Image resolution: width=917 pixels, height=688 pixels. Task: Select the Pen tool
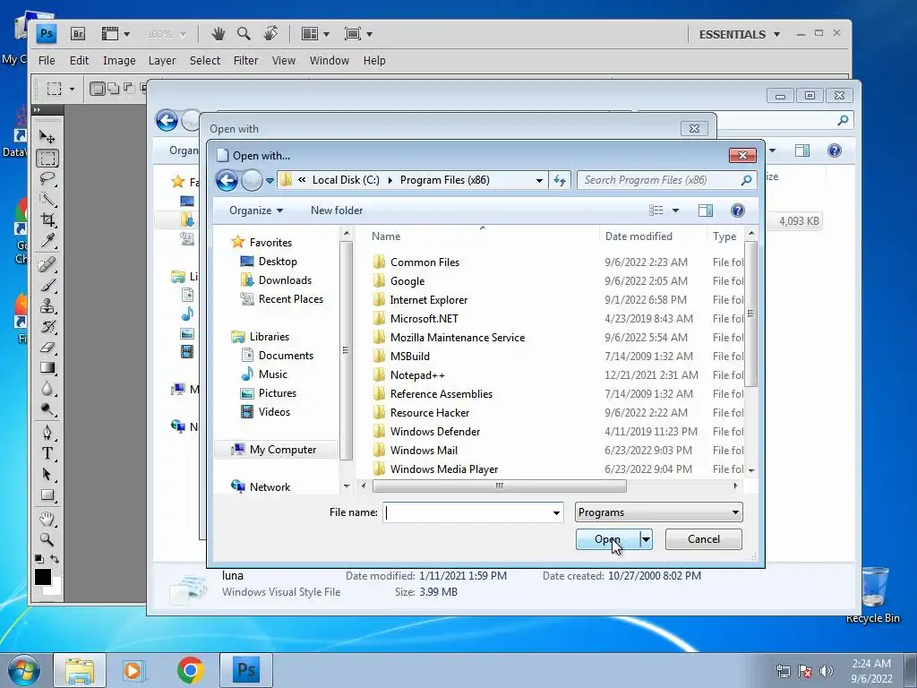coord(47,433)
